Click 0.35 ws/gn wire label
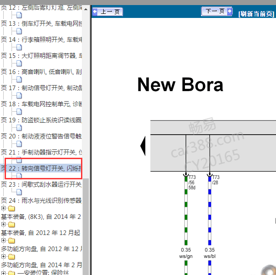 [186, 253]
